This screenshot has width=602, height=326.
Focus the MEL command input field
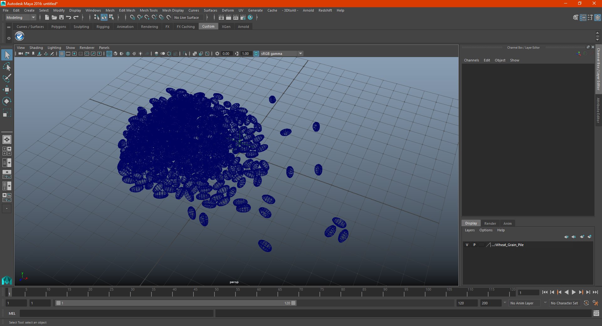coord(116,313)
